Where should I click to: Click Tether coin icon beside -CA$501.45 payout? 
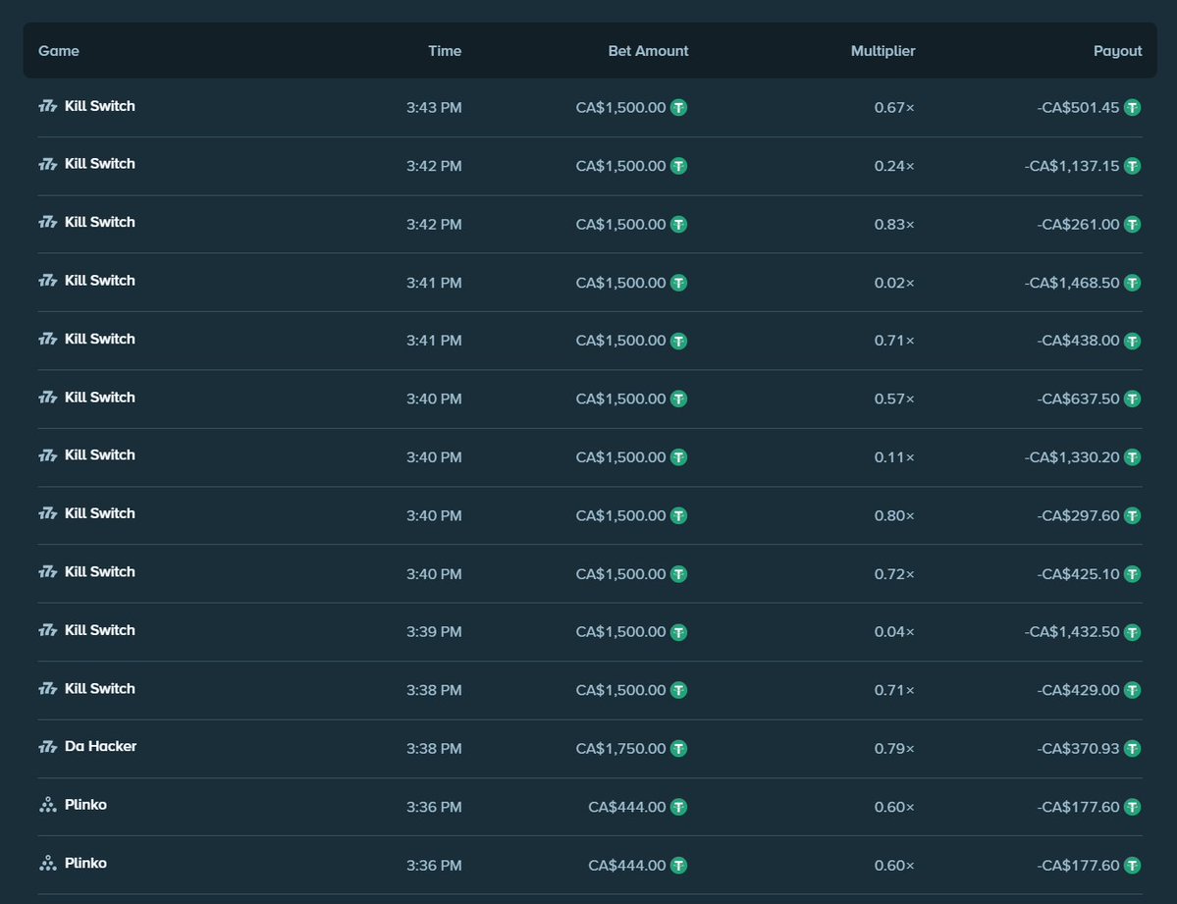[1132, 107]
